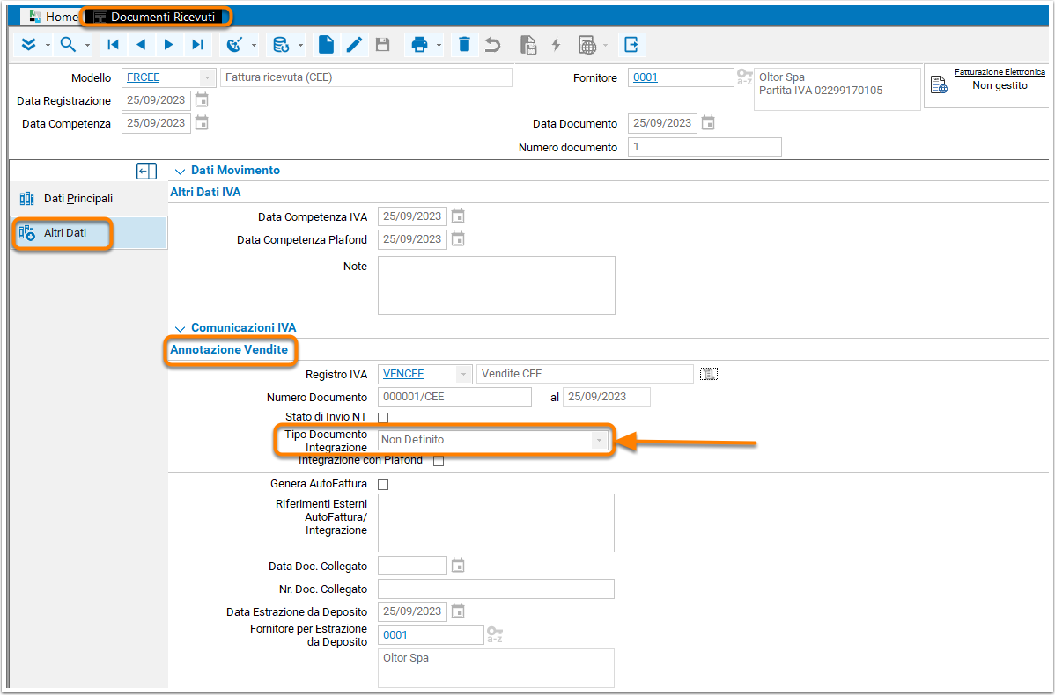Check the Genera AutoFattura box
Screen dimensions: 1055x695
383,485
